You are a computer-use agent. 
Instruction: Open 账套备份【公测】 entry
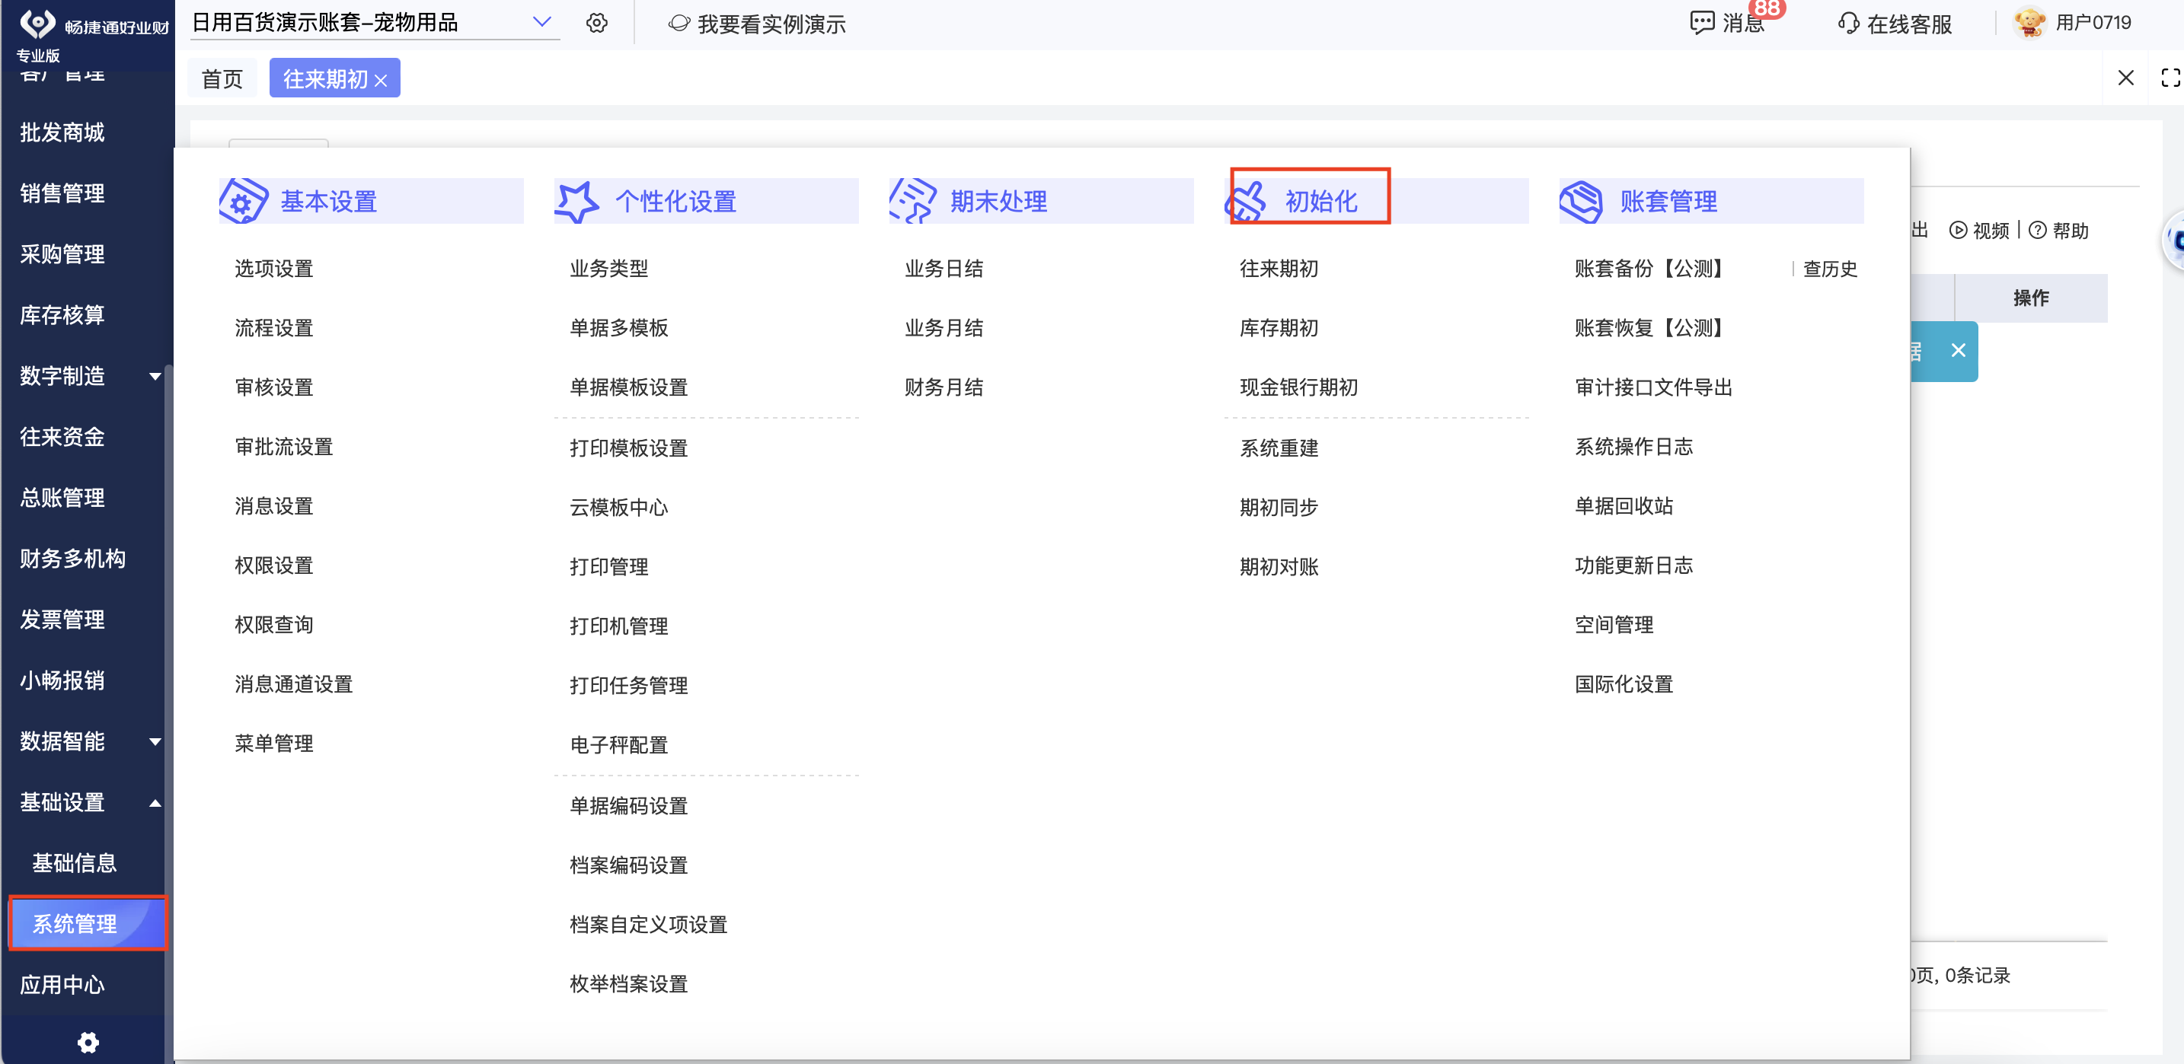click(x=1650, y=269)
